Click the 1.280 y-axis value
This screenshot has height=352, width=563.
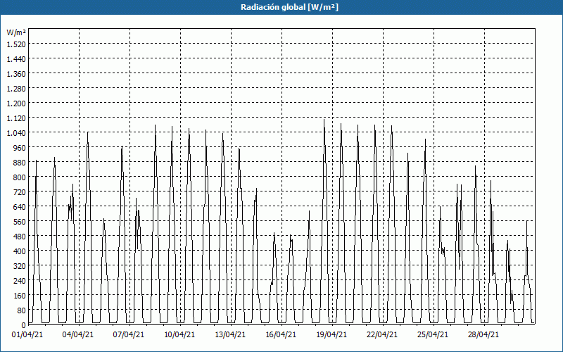pos(16,89)
